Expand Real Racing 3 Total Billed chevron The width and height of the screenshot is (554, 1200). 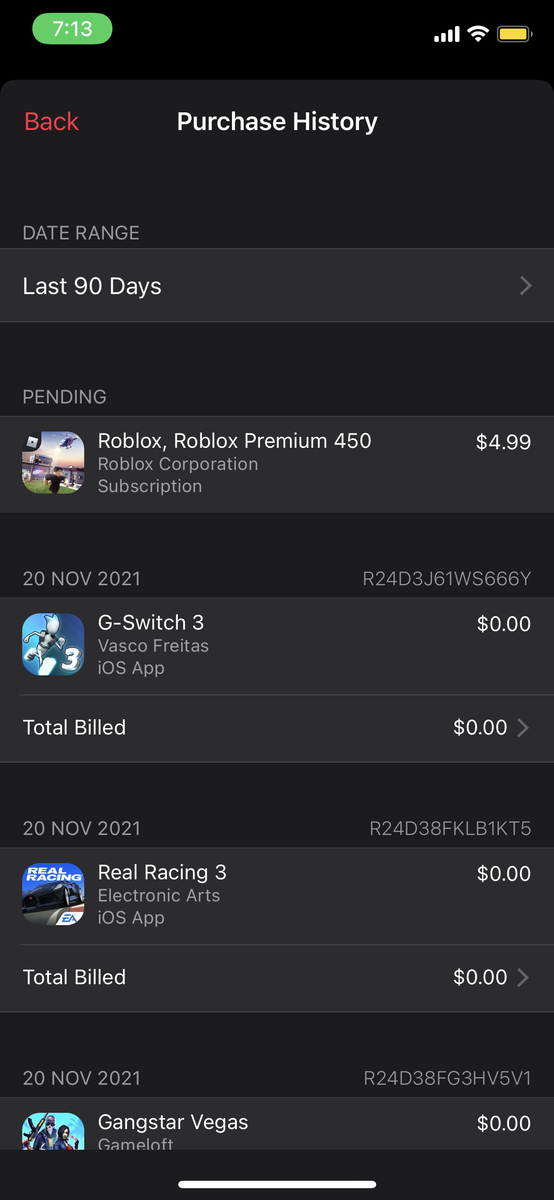click(x=523, y=977)
